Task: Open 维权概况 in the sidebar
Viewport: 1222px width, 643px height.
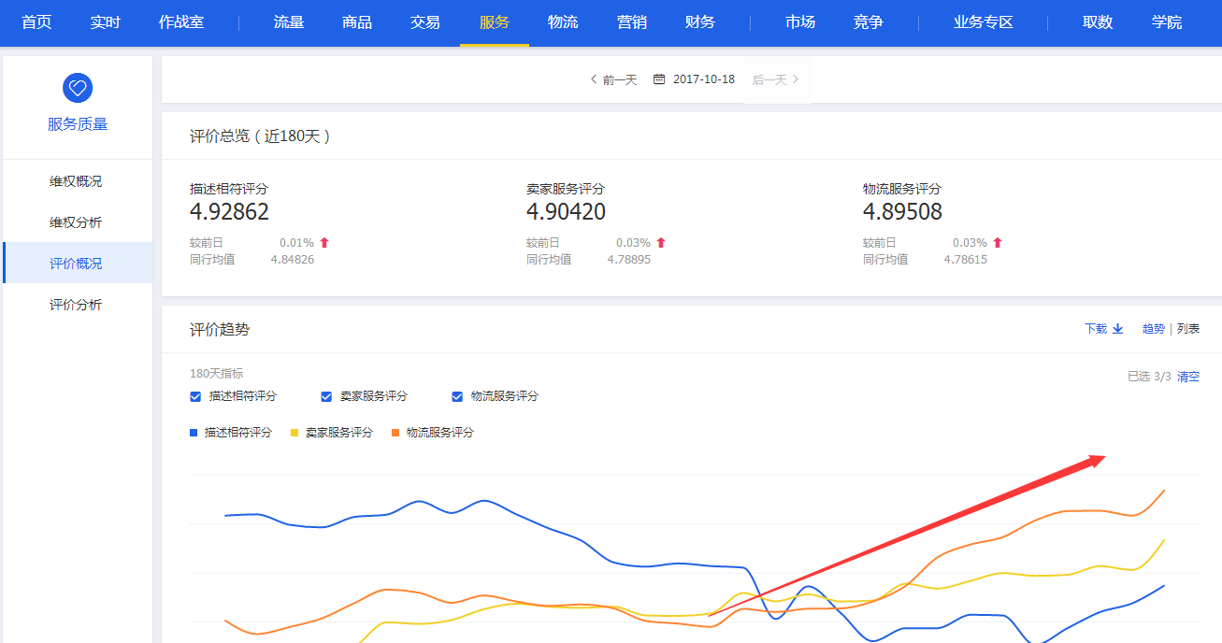Action: [77, 181]
